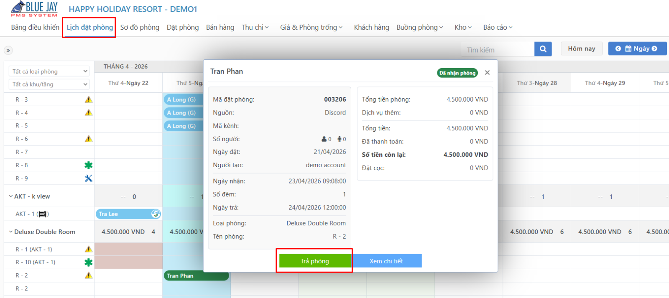Open the Ngày calendar date picker

pos(637,48)
